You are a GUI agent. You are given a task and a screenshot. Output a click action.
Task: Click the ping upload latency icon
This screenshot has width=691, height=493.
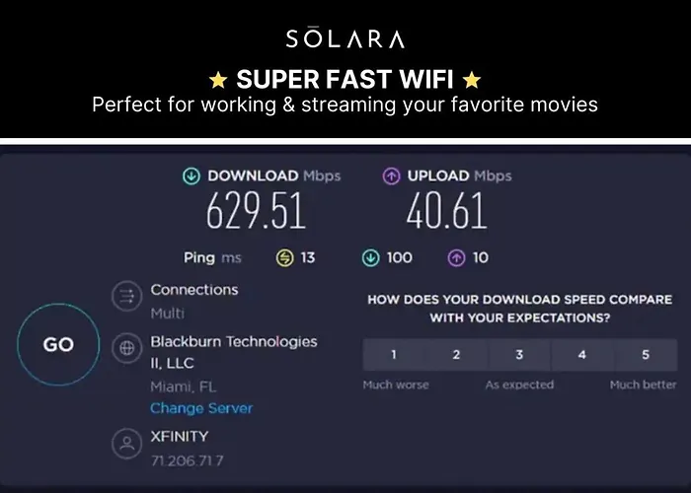457,258
